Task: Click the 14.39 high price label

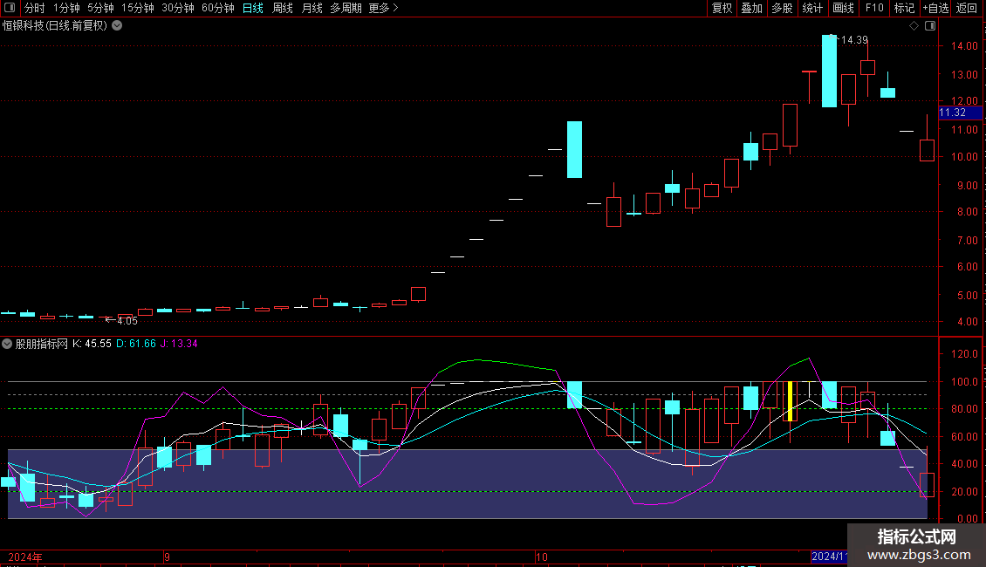Action: [854, 40]
